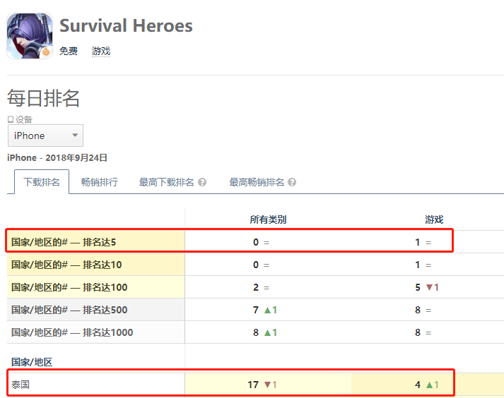Switch to 畅销排行 tab

[100, 182]
